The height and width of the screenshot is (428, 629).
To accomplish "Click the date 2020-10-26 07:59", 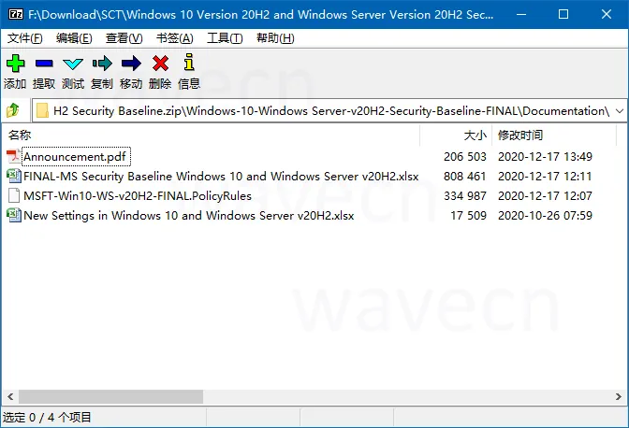I will [x=545, y=215].
